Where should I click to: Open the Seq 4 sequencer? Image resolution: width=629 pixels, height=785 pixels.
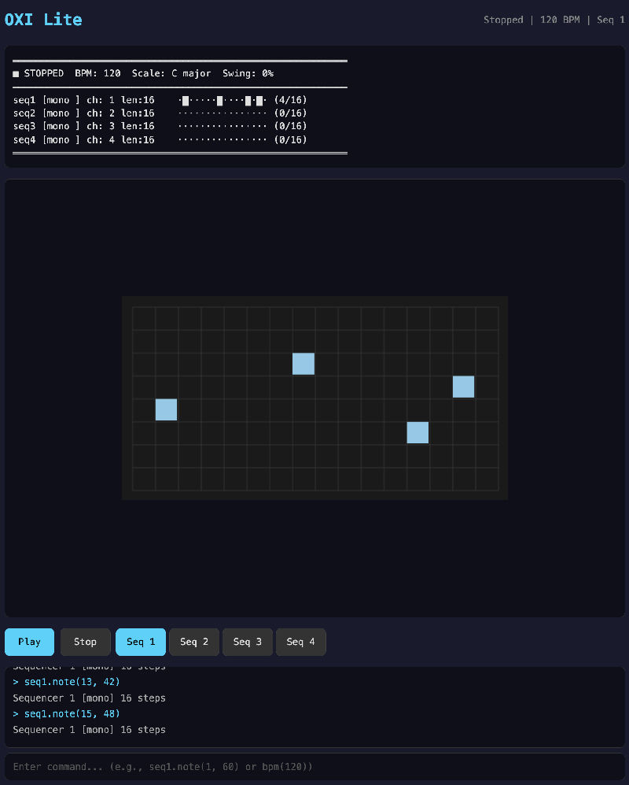(300, 642)
